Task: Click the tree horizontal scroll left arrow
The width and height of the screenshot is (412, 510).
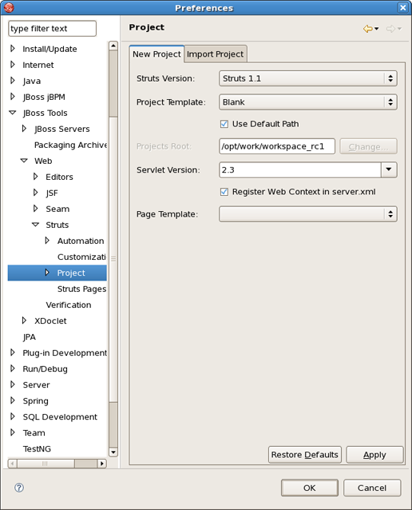Action: (12, 463)
